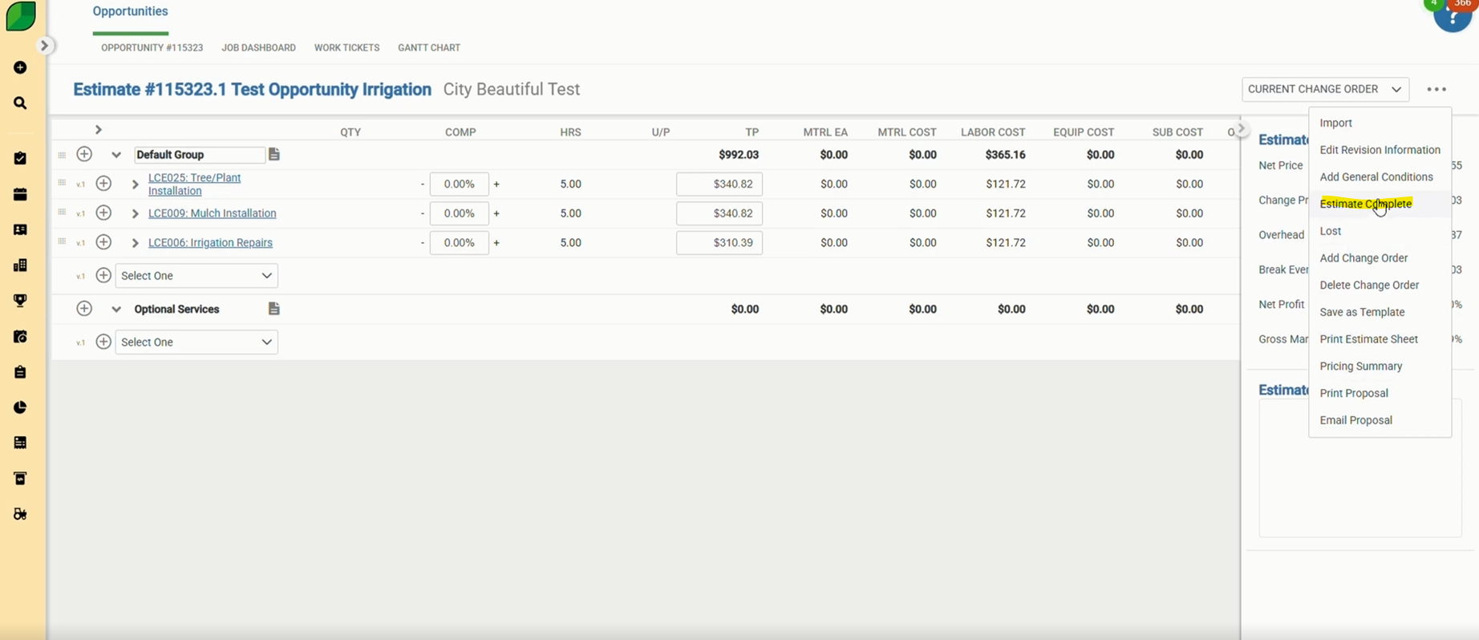Open Pricing Summary from menu
Screen dimensions: 1479x640
1361,367
